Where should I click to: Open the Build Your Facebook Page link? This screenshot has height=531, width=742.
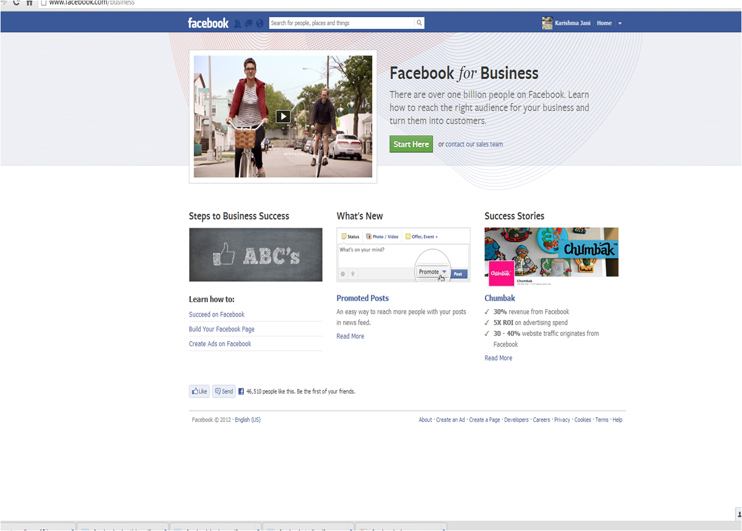[222, 329]
